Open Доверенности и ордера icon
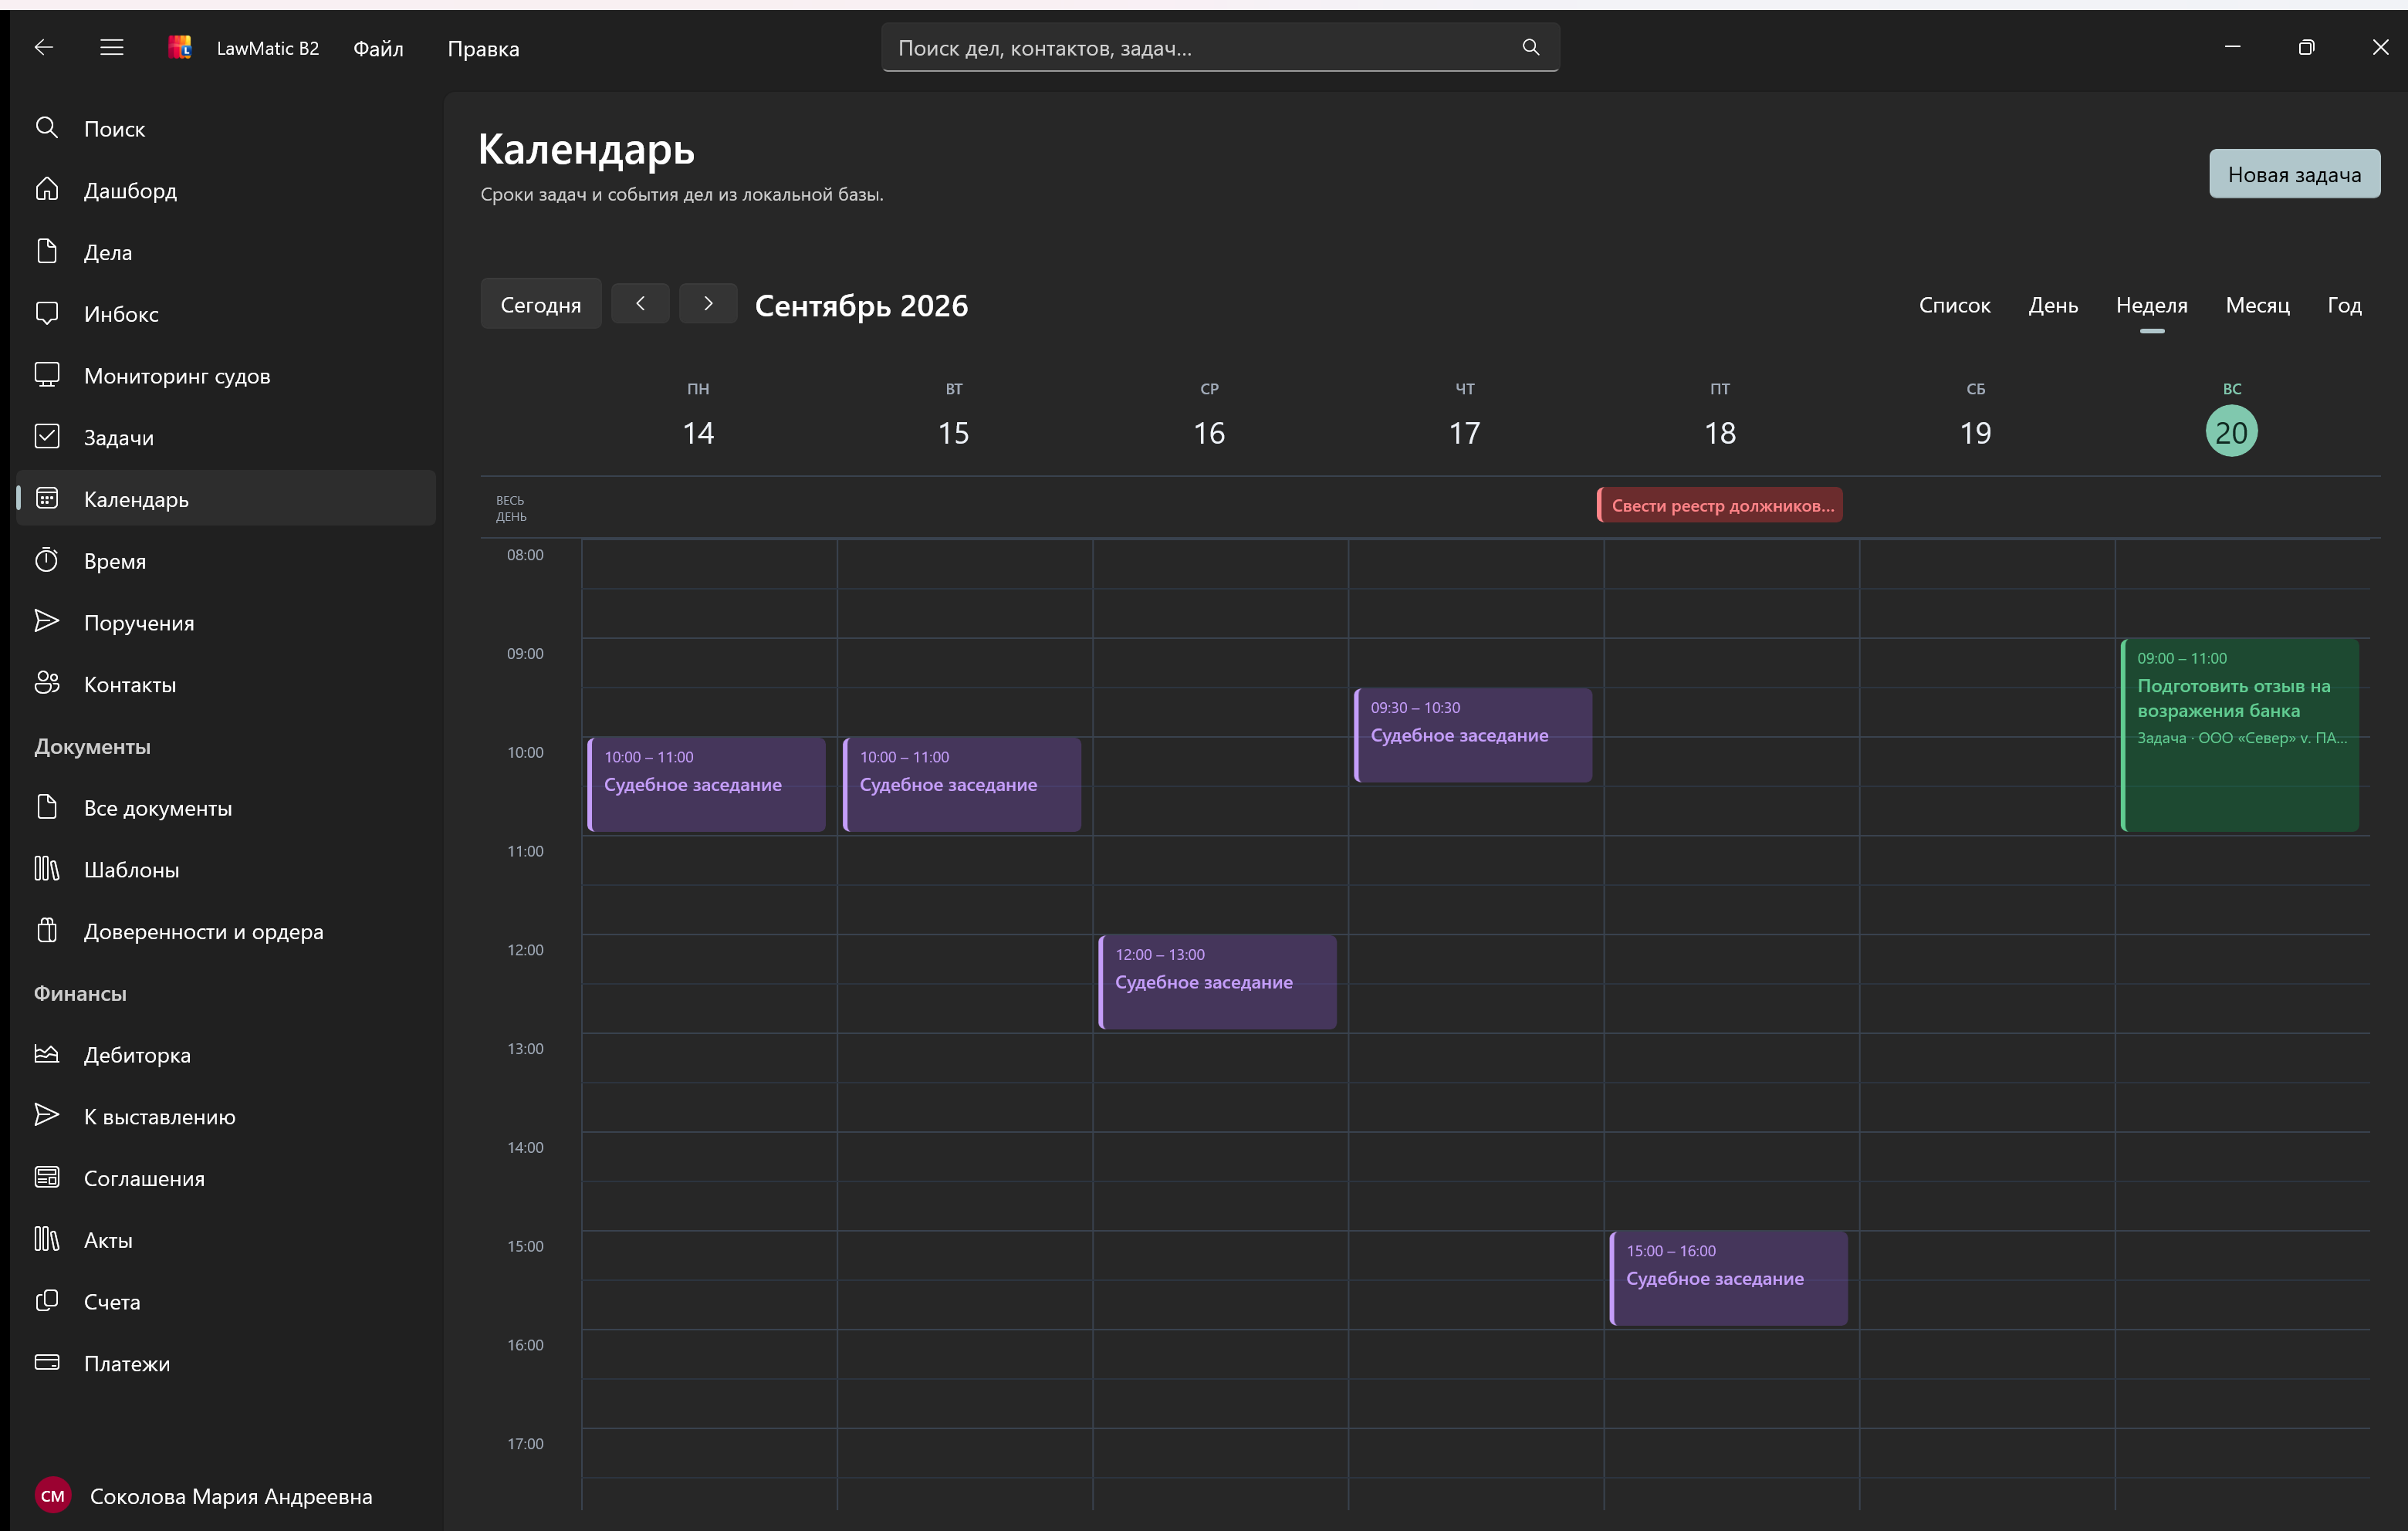 point(47,931)
